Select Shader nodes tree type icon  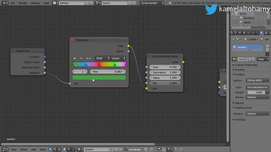50,149
